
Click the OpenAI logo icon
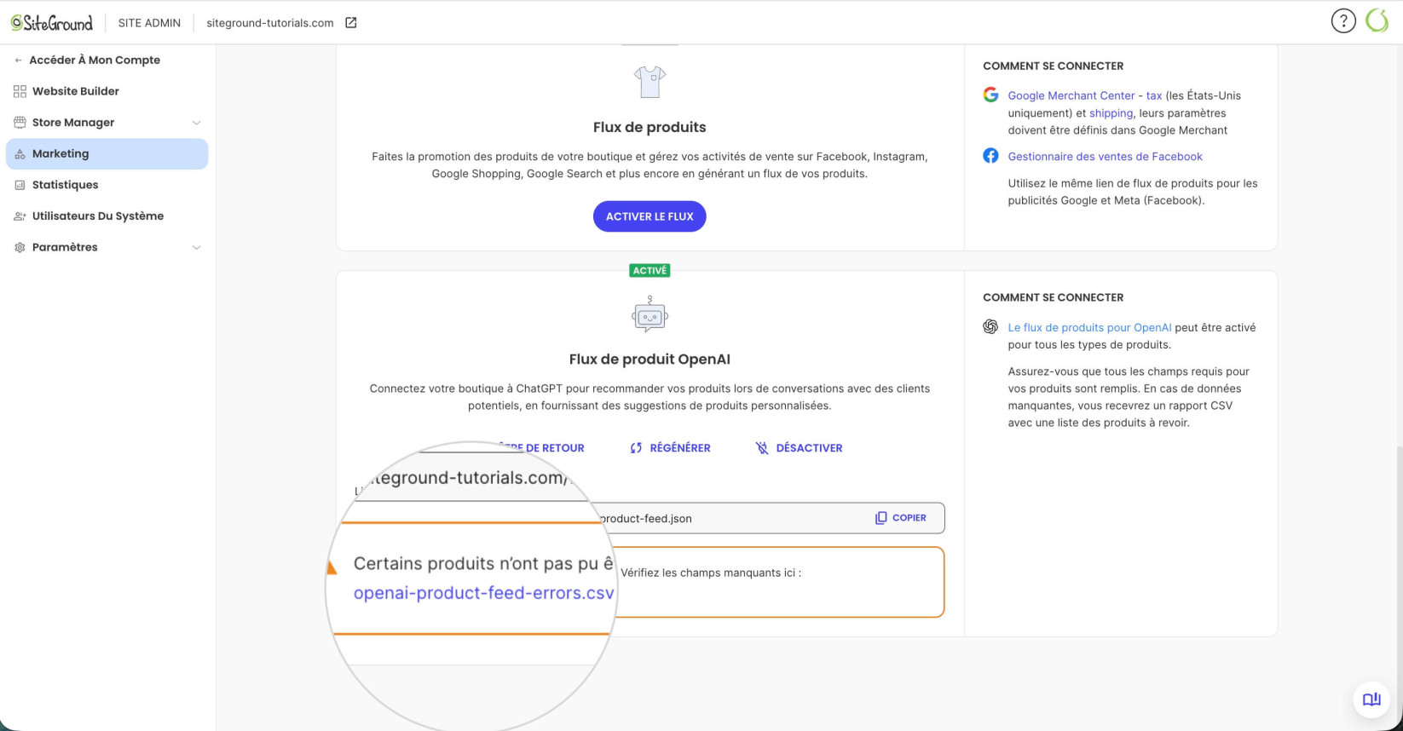pos(990,326)
